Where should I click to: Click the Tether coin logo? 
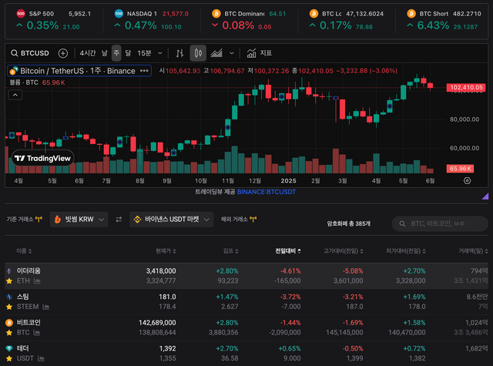[9, 348]
